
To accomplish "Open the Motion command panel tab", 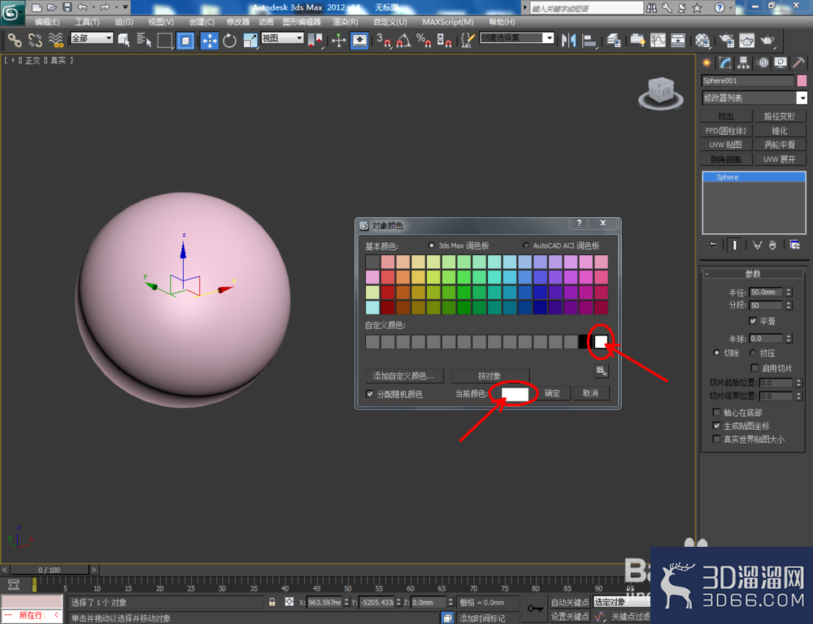I will pyautogui.click(x=763, y=63).
